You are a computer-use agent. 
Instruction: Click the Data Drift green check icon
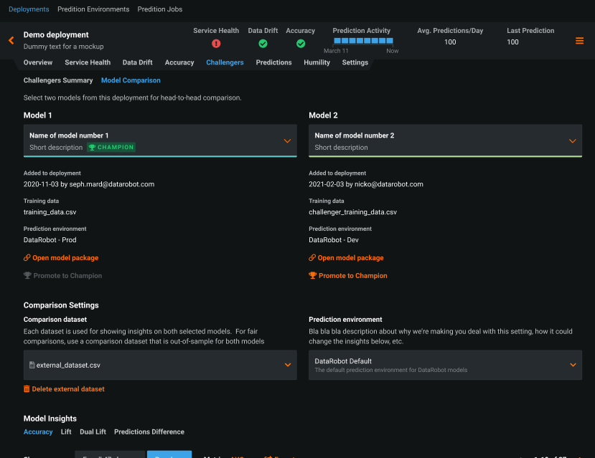click(x=263, y=43)
